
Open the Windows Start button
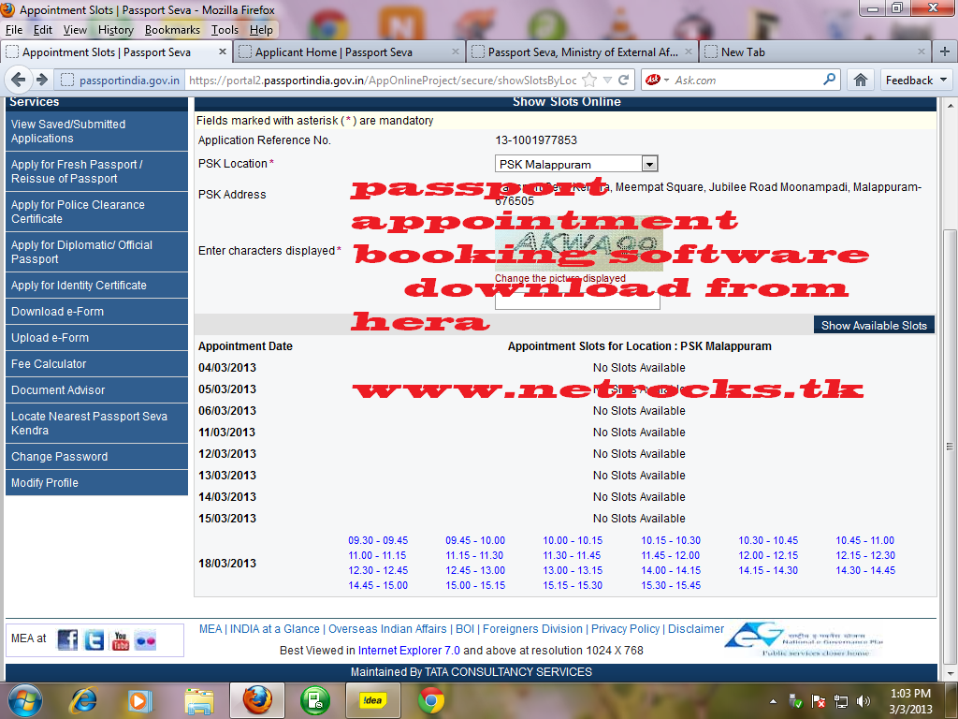pos(23,700)
